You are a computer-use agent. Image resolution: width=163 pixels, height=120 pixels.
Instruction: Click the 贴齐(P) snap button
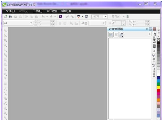[x=116, y=16]
